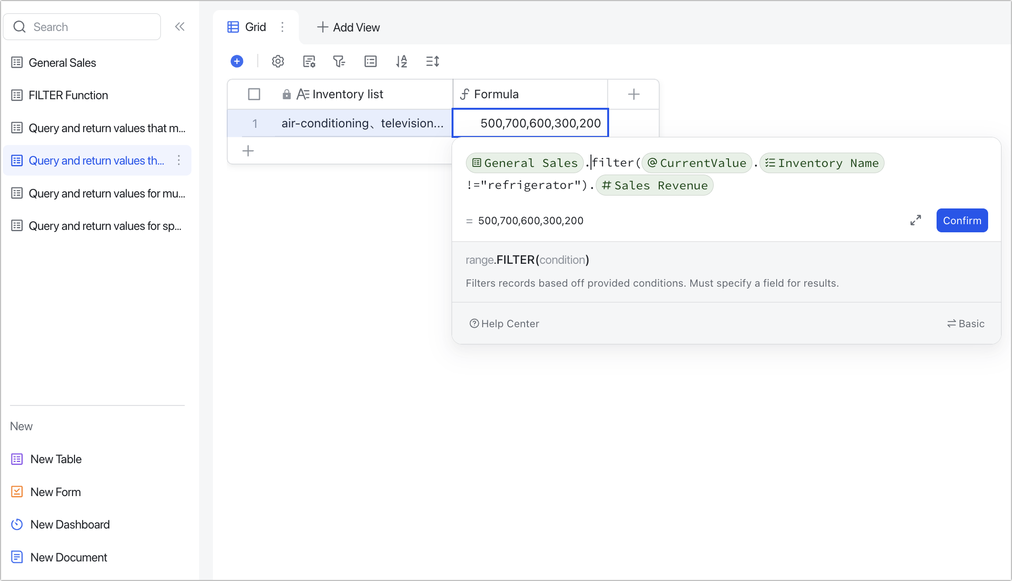Collapse the sidebar with double chevron
The image size is (1012, 581).
(x=179, y=27)
